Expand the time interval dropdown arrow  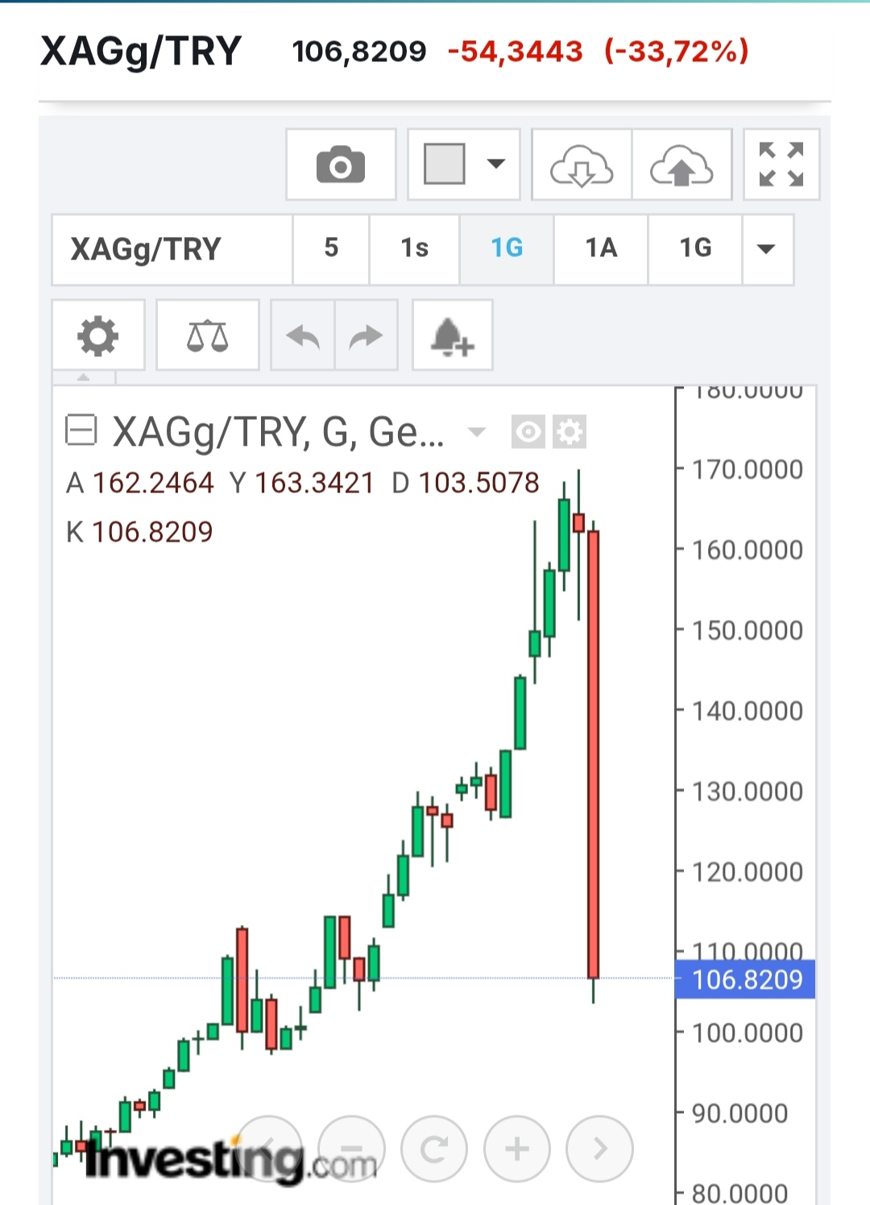767,249
